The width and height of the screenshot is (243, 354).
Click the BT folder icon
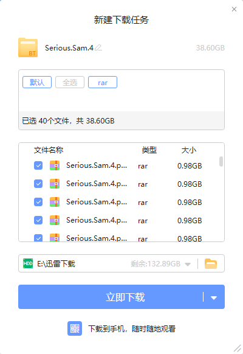click(x=28, y=47)
